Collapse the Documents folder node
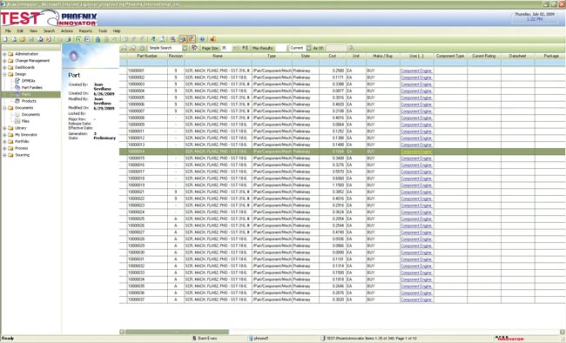Image resolution: width=566 pixels, height=343 pixels. 4,108
